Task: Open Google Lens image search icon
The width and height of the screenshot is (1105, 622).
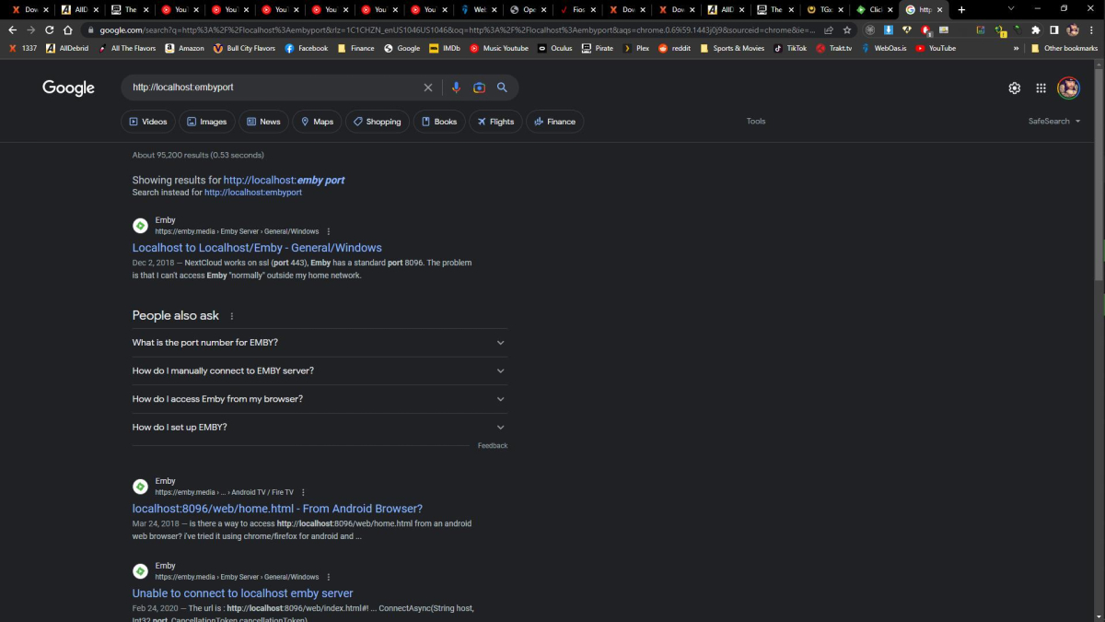Action: tap(479, 87)
